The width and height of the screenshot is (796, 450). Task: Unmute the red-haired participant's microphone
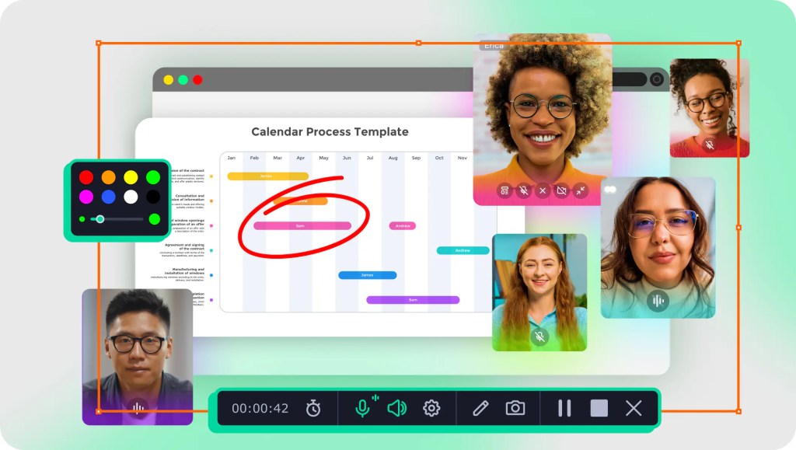(539, 337)
